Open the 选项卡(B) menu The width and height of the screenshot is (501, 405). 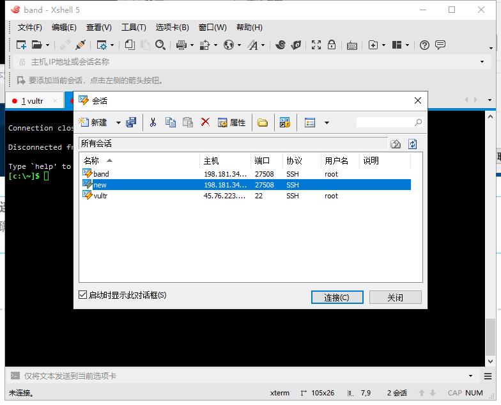pyautogui.click(x=173, y=28)
